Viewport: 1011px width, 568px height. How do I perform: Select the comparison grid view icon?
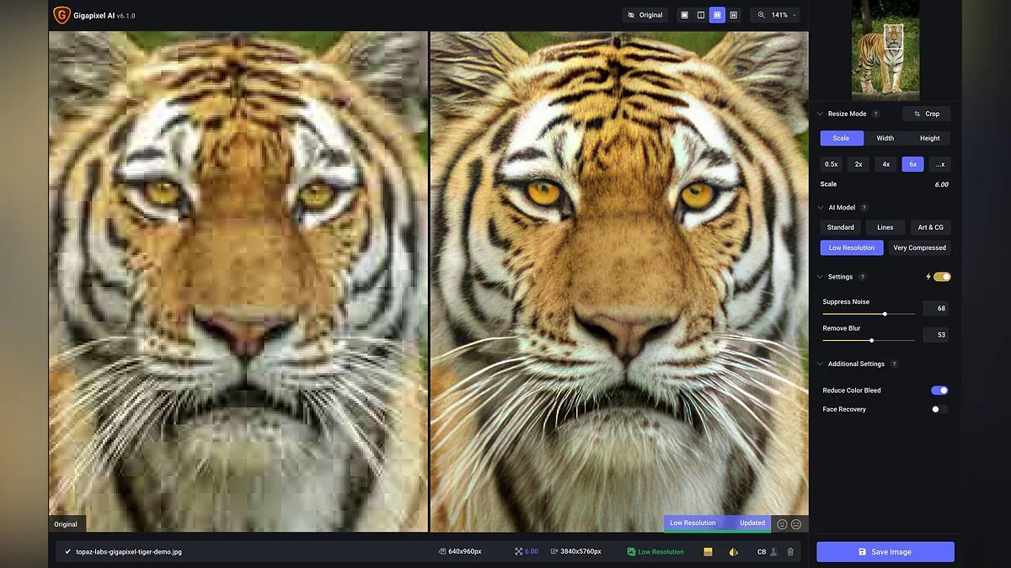coord(734,15)
